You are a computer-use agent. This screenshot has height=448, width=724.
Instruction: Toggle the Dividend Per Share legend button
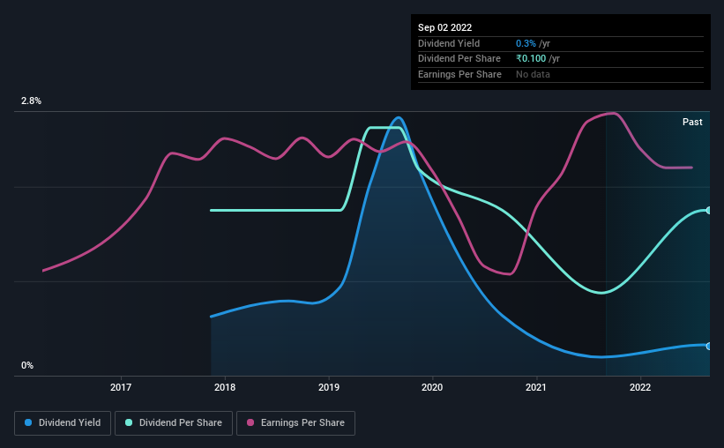click(x=174, y=423)
